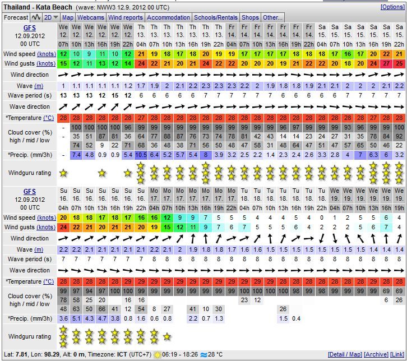Change wind speed units via knots link
Screen dimensions: 407x361
[x=47, y=54]
